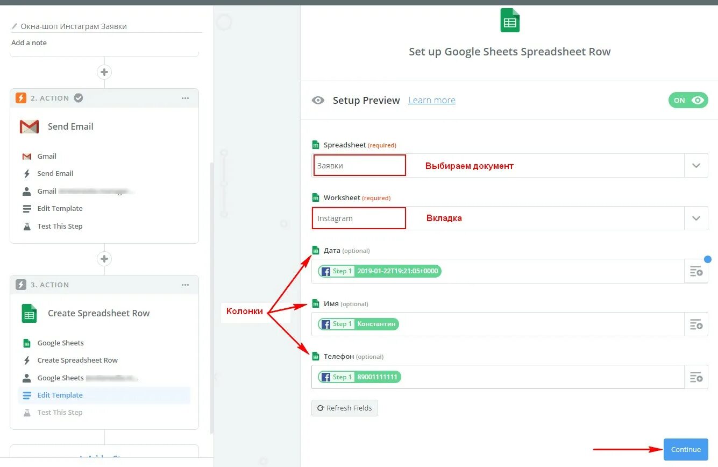Click the person icon beside the Gmail account
Viewport: 718px width, 467px height.
coord(27,191)
